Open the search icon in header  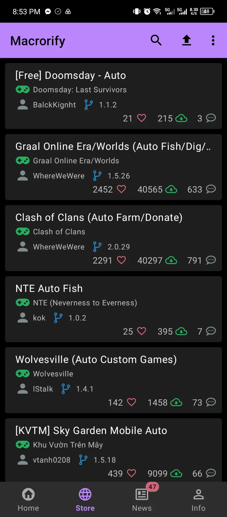click(156, 40)
